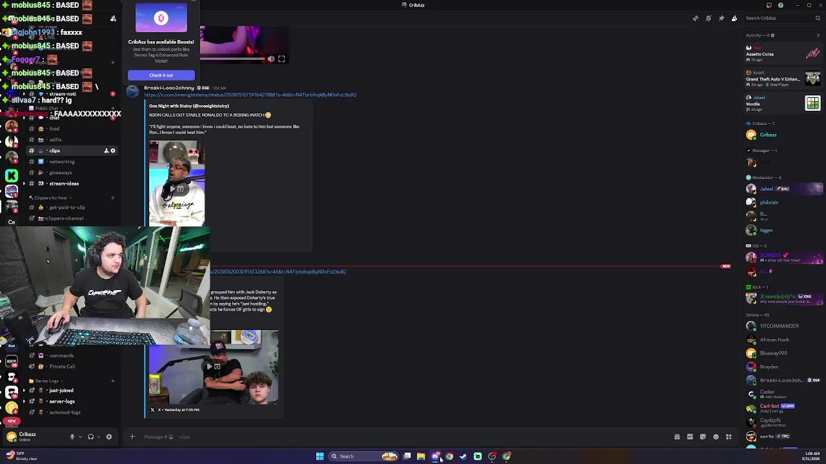Mute microphone in user panel

(x=72, y=436)
